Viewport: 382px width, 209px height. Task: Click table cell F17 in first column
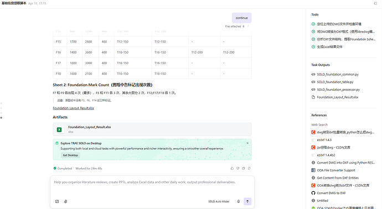58,63
